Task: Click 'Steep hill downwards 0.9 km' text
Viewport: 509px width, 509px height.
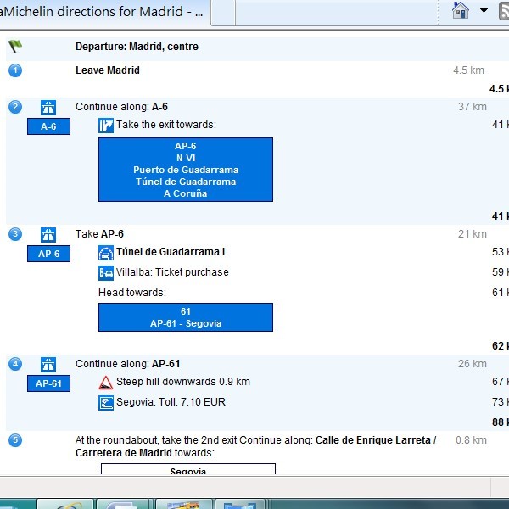Action: [183, 382]
